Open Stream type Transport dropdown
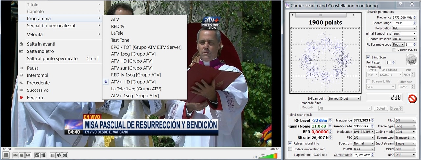Screen dimensions: 421x160 [x=405, y=138]
